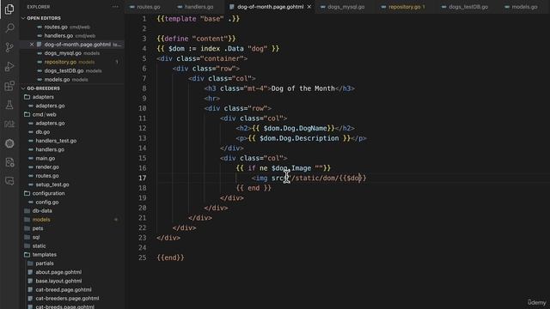Click line number 17 in gutter
Image resolution: width=550 pixels, height=309 pixels.
point(142,178)
